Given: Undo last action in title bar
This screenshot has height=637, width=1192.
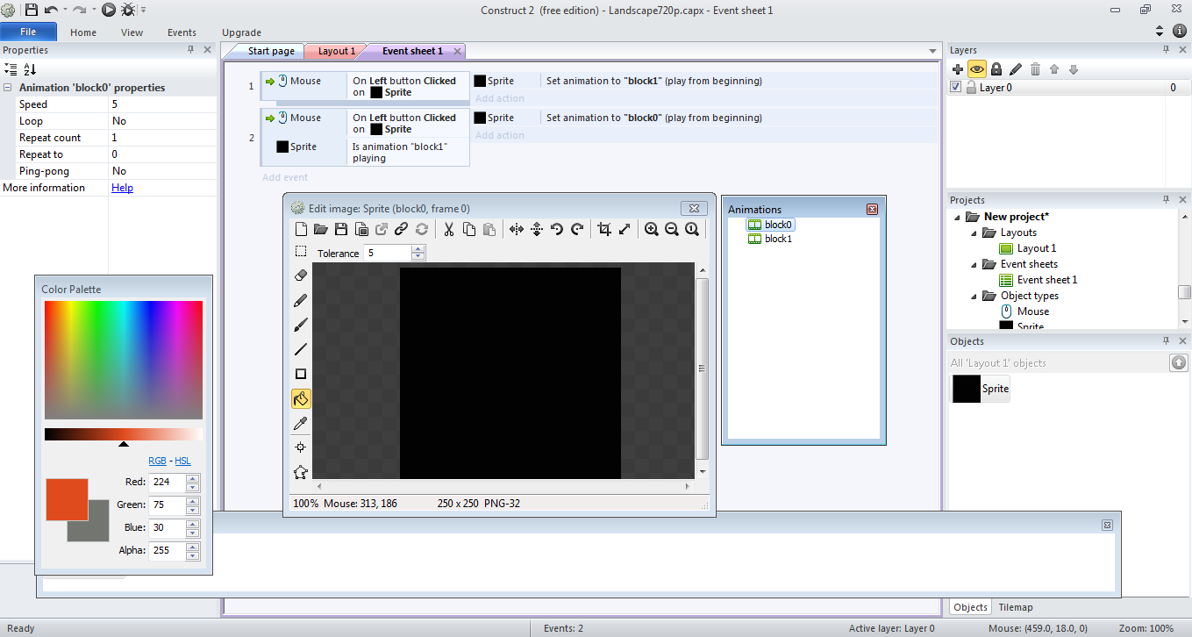Looking at the screenshot, I should (51, 10).
